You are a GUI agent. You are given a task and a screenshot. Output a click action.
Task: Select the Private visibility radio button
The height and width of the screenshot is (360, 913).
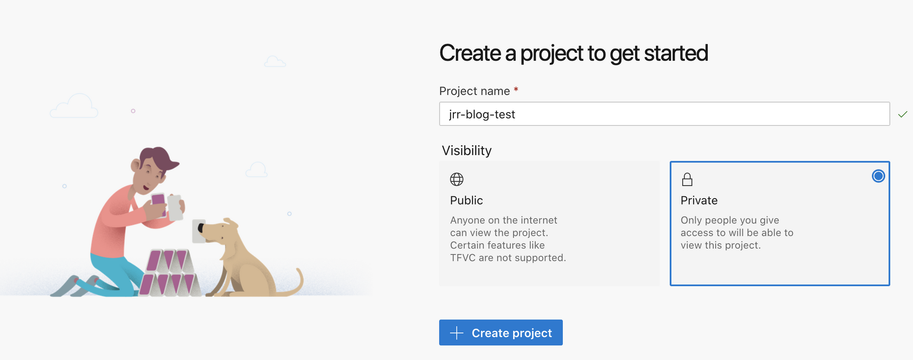[x=878, y=176]
